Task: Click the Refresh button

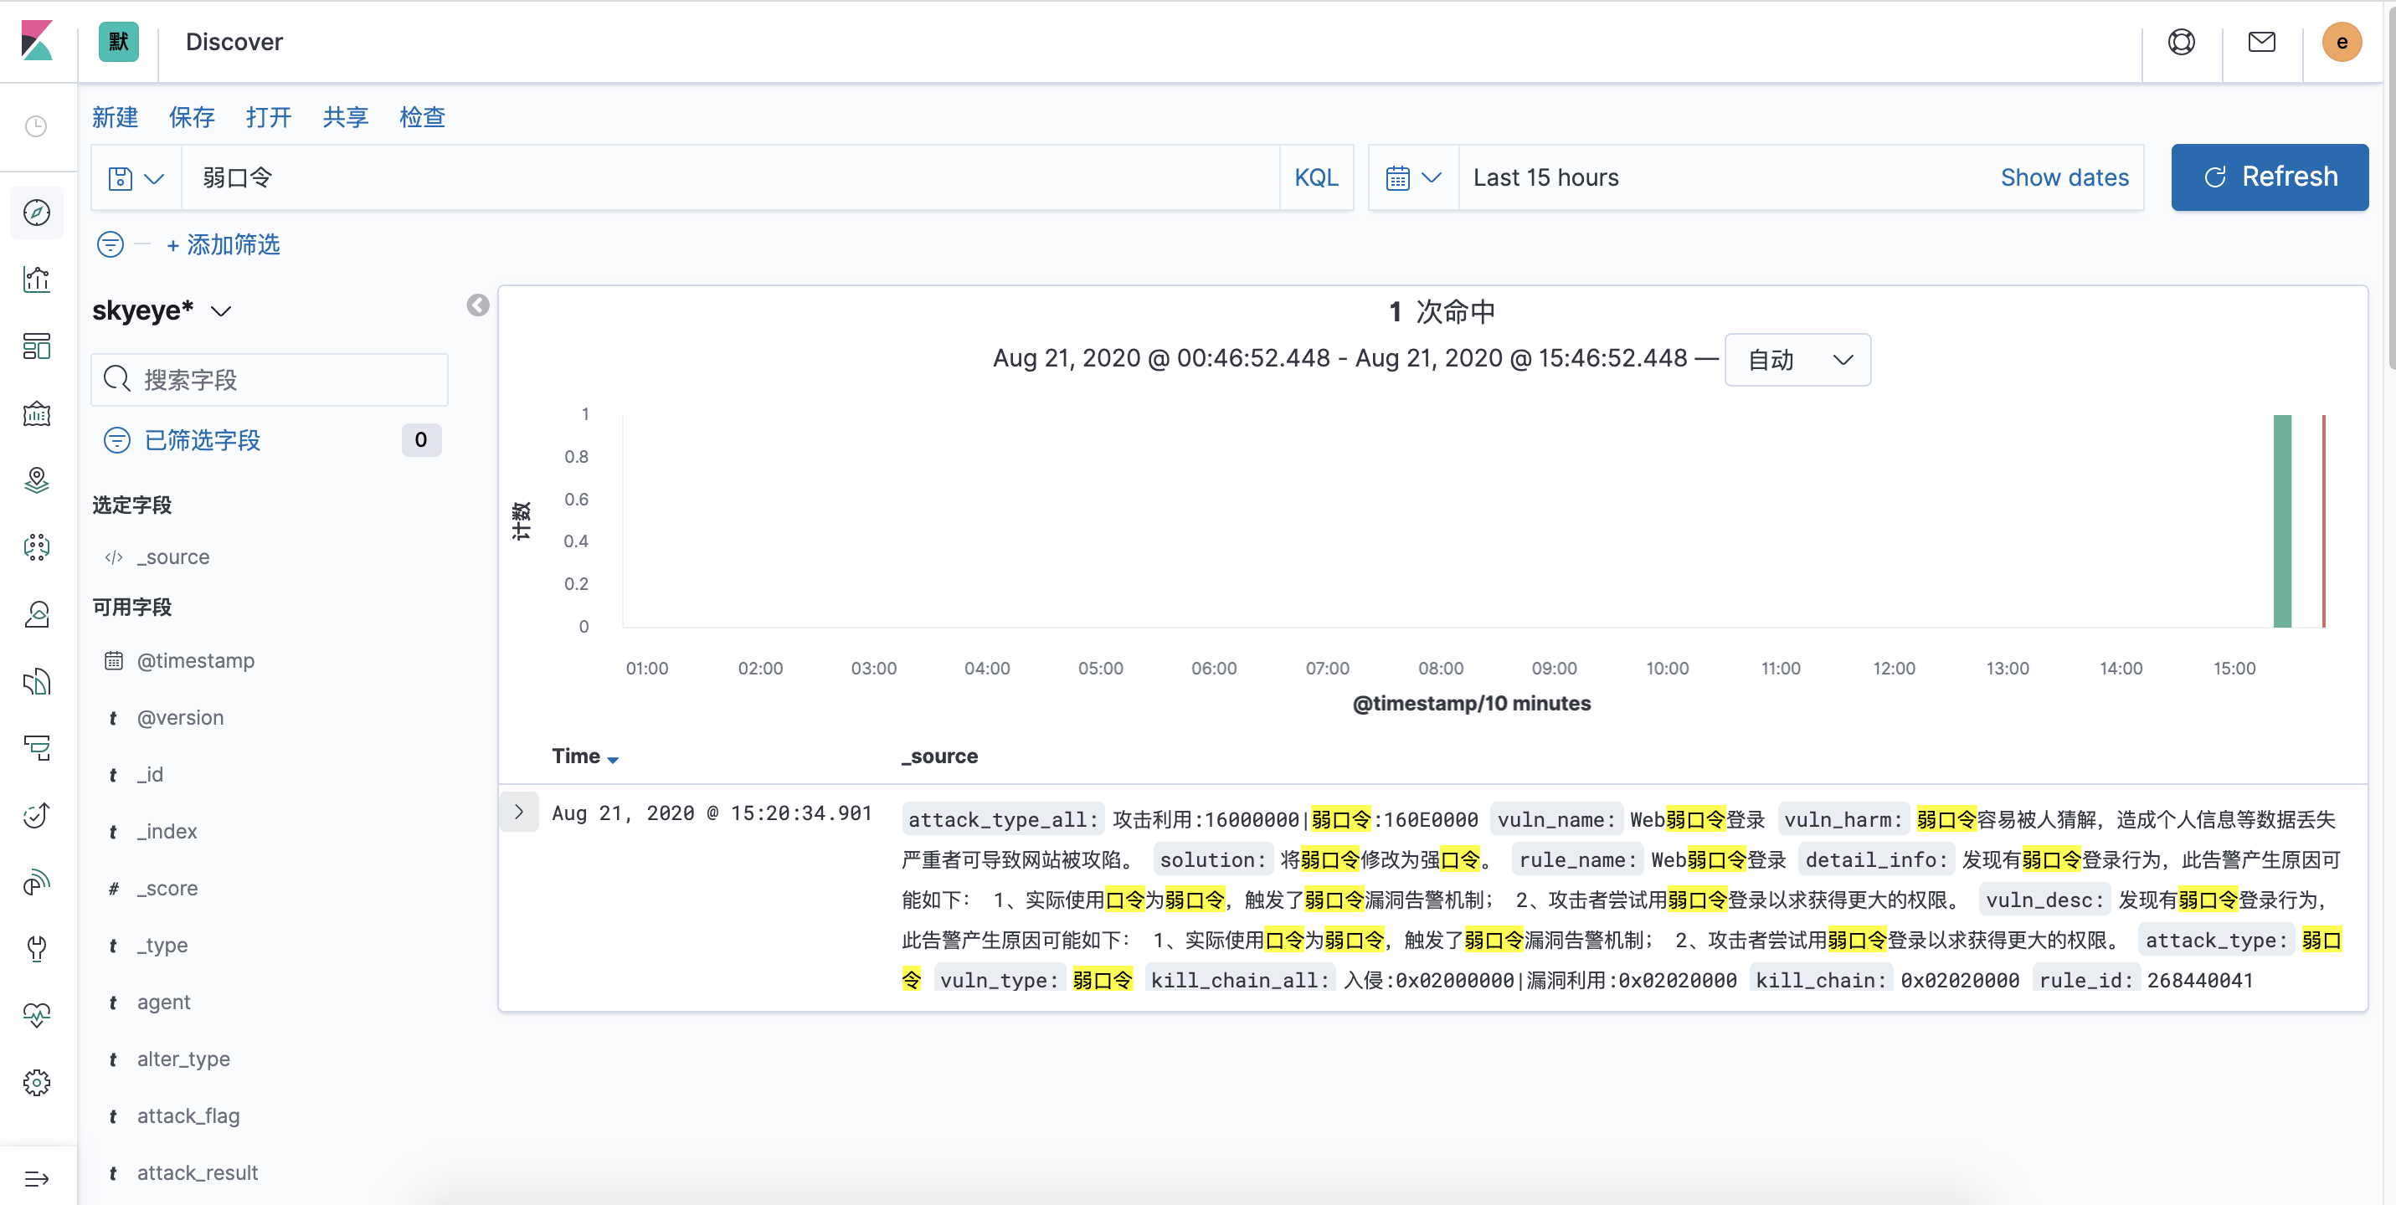Action: (x=2270, y=177)
